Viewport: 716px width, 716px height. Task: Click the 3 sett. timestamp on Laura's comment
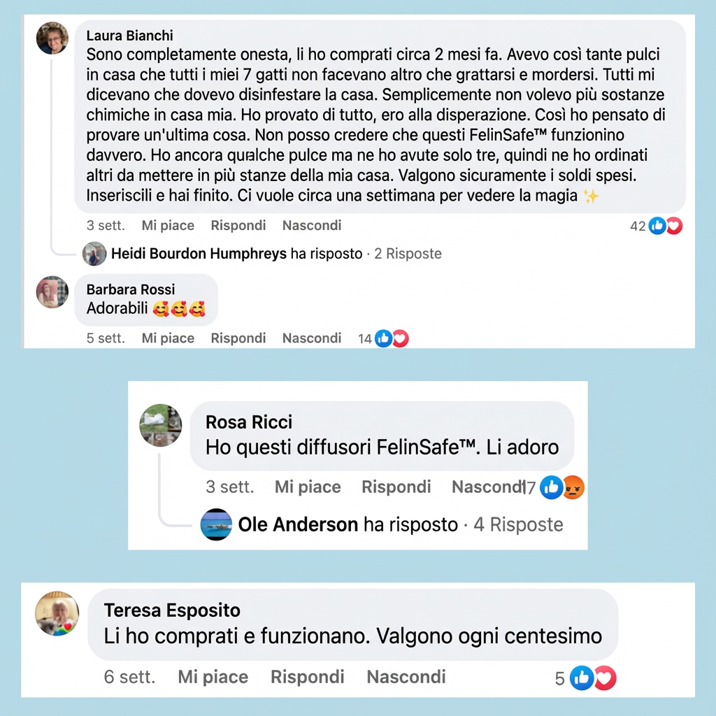(106, 225)
